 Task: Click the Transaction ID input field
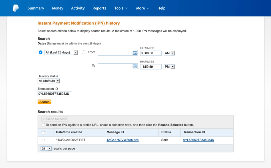(55, 94)
